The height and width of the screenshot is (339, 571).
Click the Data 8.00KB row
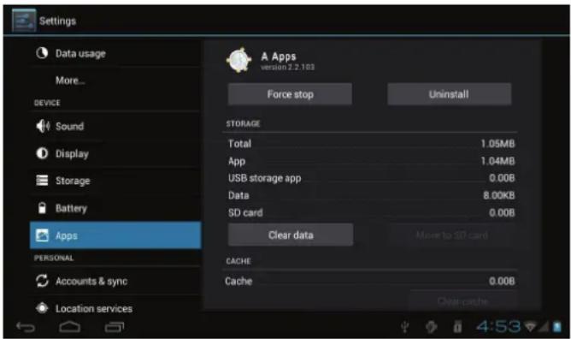(371, 195)
